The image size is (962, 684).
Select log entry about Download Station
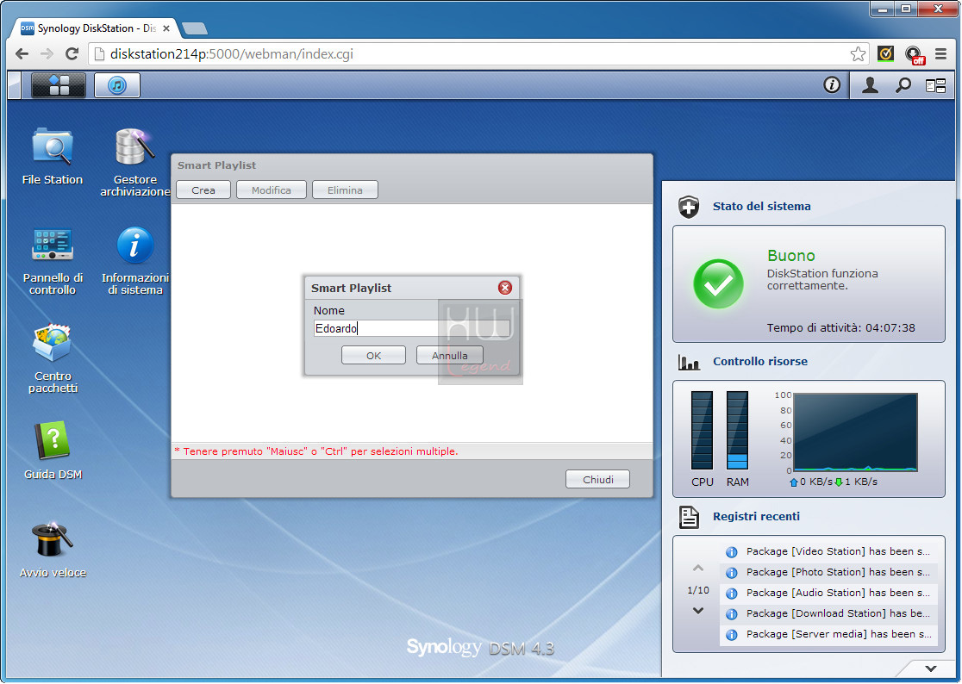pos(828,613)
